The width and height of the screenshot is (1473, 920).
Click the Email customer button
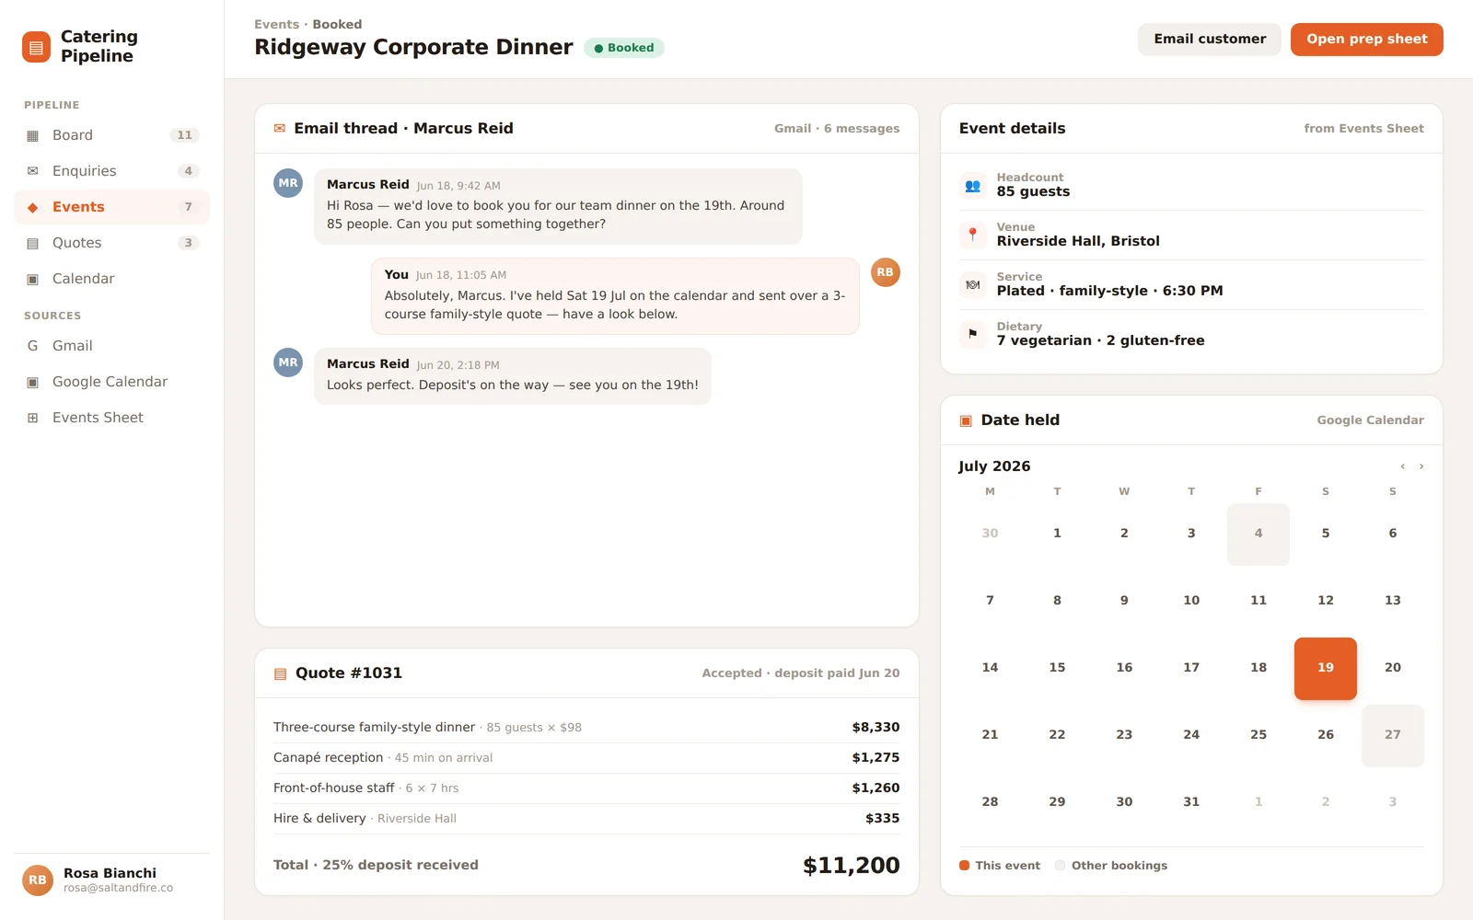[x=1210, y=40]
